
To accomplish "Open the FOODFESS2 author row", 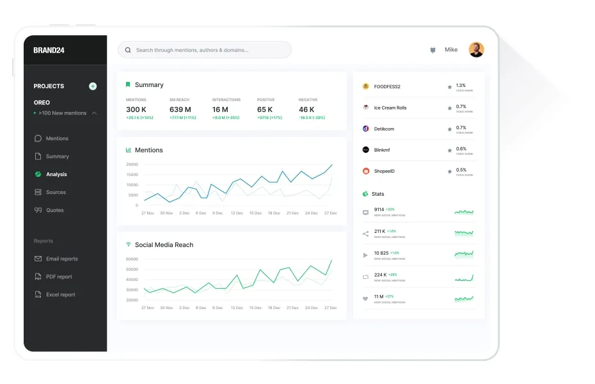I will click(x=419, y=86).
